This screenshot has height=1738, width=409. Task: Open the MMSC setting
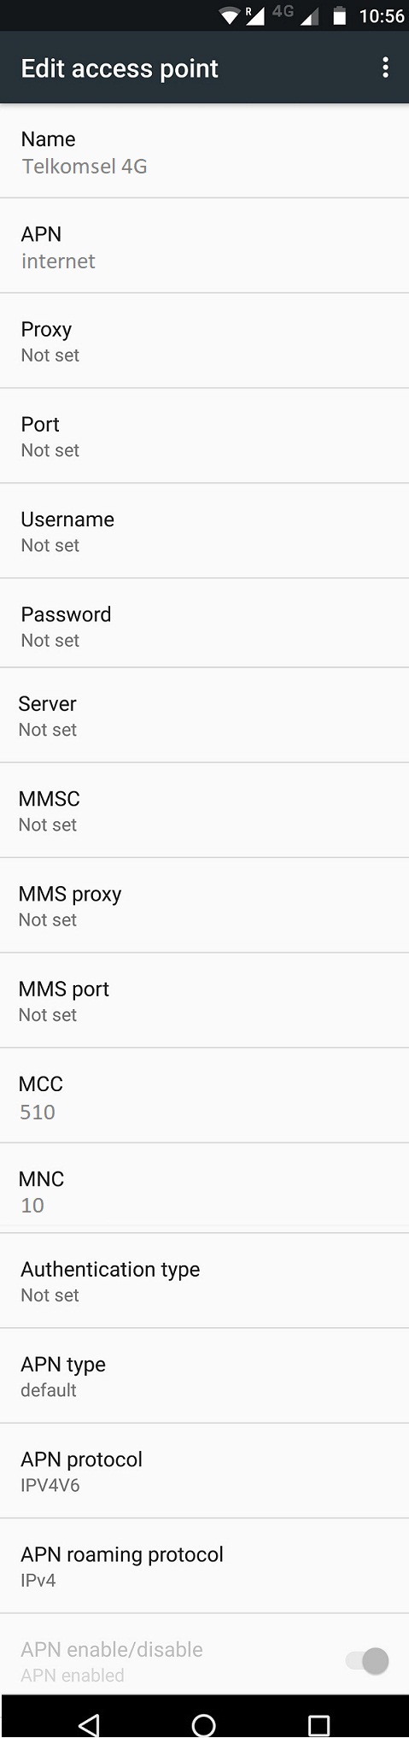click(x=204, y=810)
